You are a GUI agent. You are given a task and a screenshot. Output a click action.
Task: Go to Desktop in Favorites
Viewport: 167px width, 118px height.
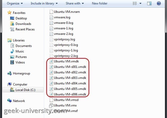point(21,18)
